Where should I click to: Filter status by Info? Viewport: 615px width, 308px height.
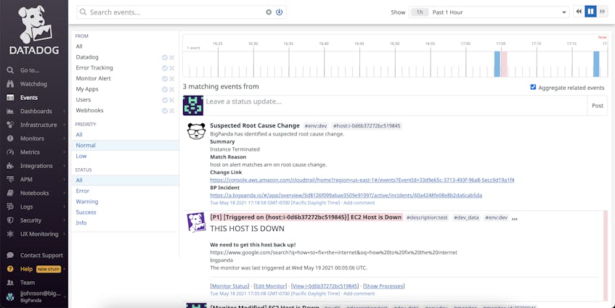[x=81, y=222]
